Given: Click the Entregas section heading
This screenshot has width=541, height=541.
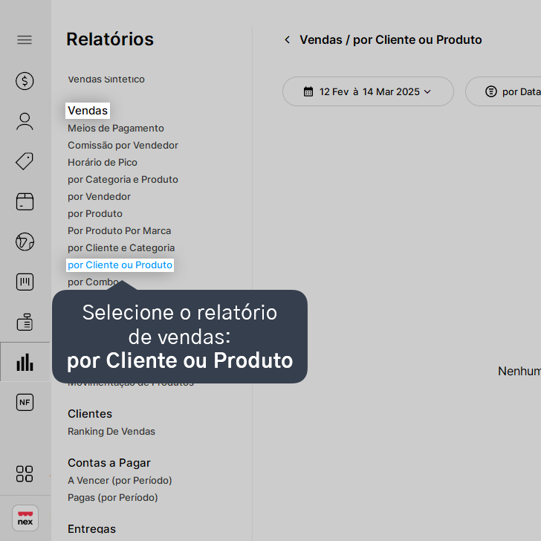Looking at the screenshot, I should point(92,529).
